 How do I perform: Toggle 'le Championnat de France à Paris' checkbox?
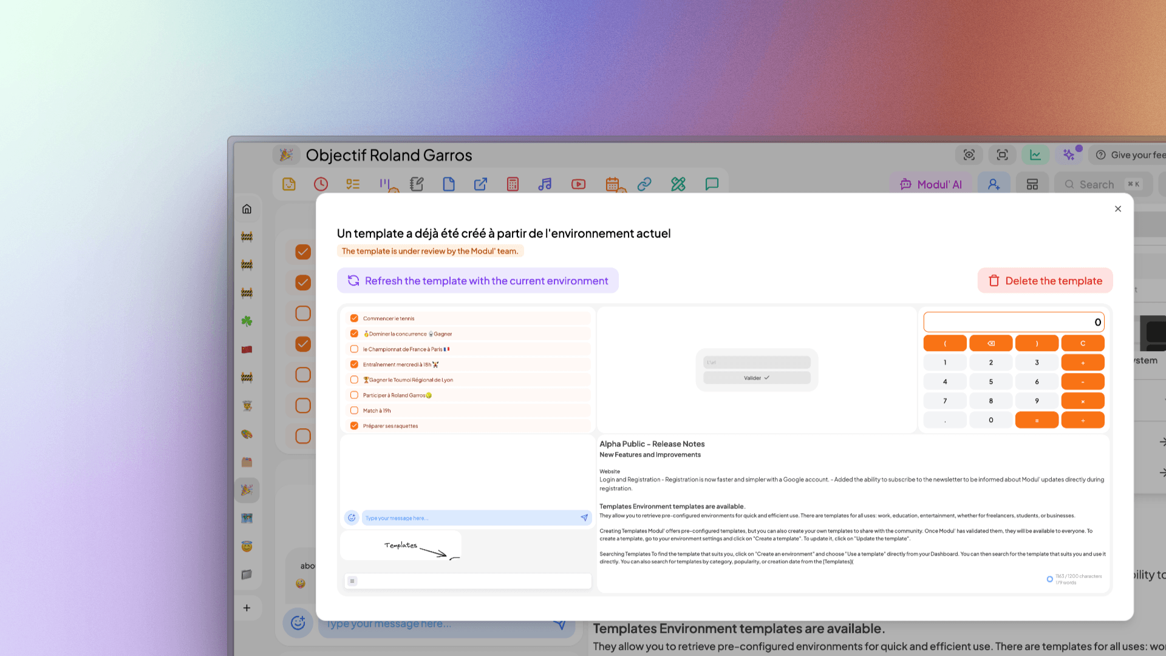pos(354,349)
